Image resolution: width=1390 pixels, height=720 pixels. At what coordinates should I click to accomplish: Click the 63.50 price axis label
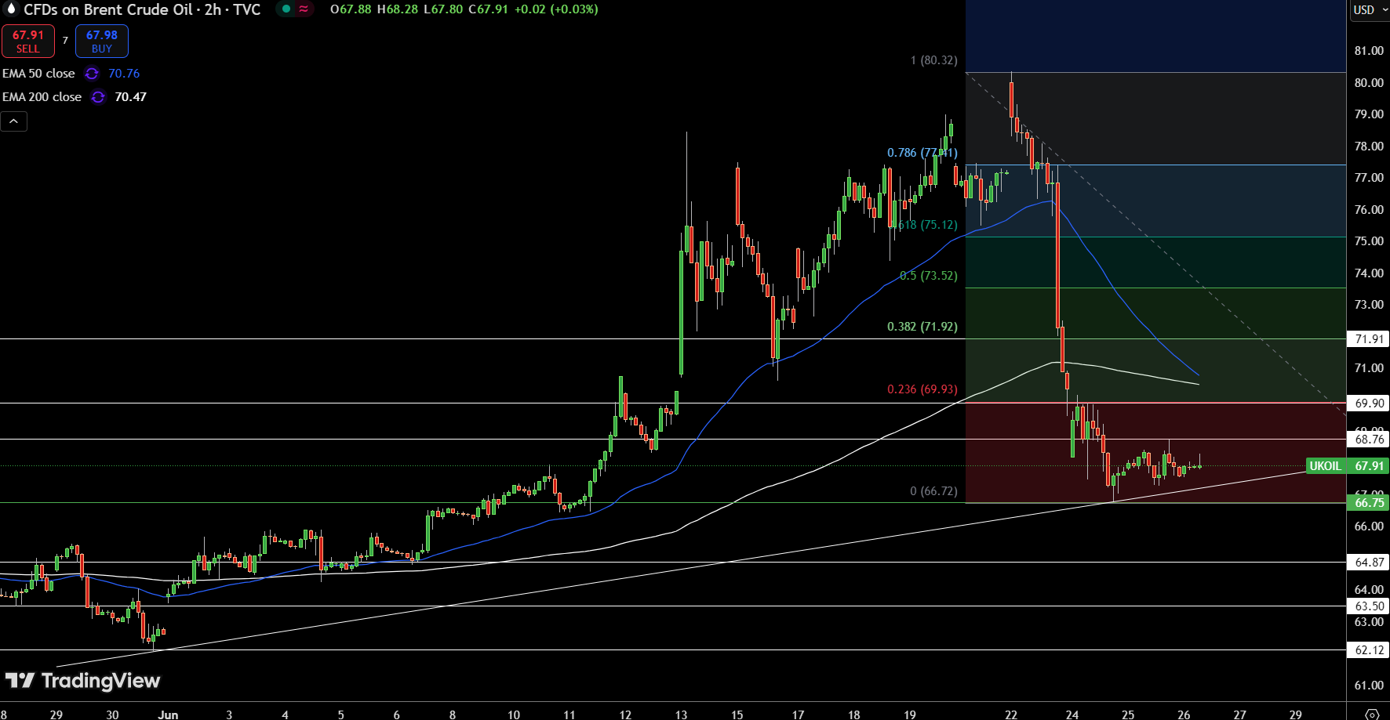[x=1369, y=606]
